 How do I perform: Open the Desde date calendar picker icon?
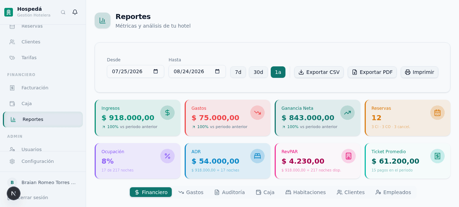[x=156, y=71]
